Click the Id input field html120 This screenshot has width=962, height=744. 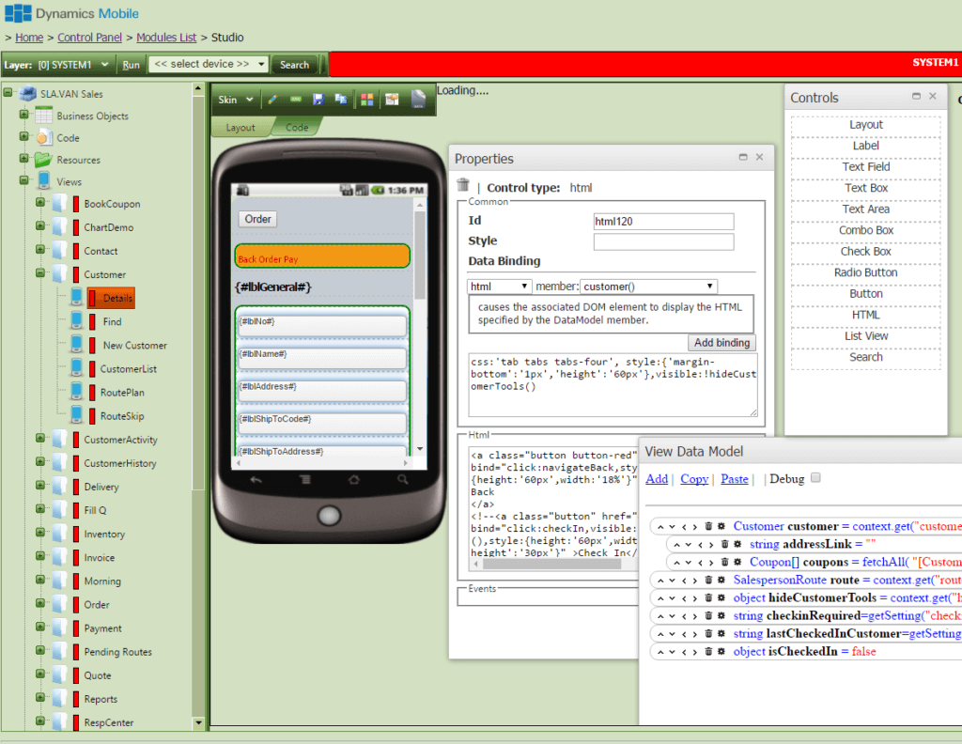[663, 222]
